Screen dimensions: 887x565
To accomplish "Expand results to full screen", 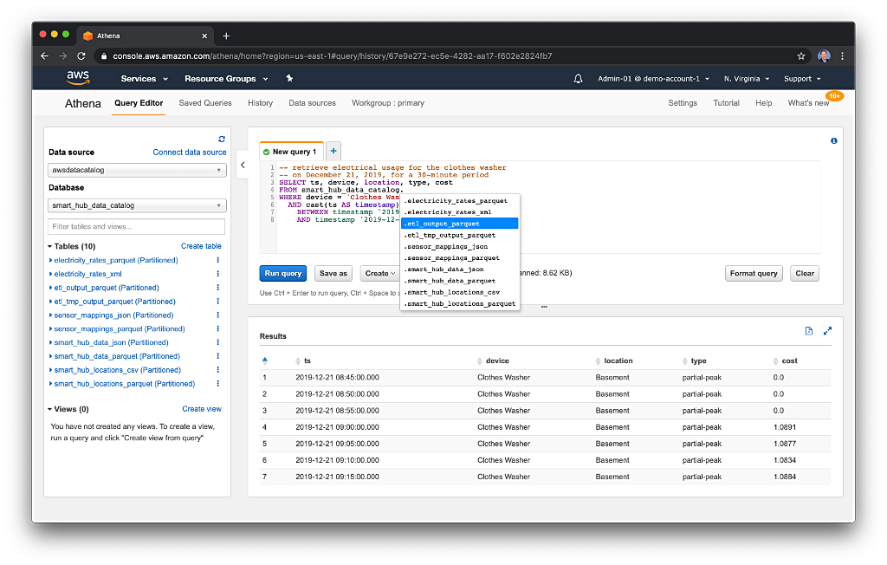I will [827, 331].
